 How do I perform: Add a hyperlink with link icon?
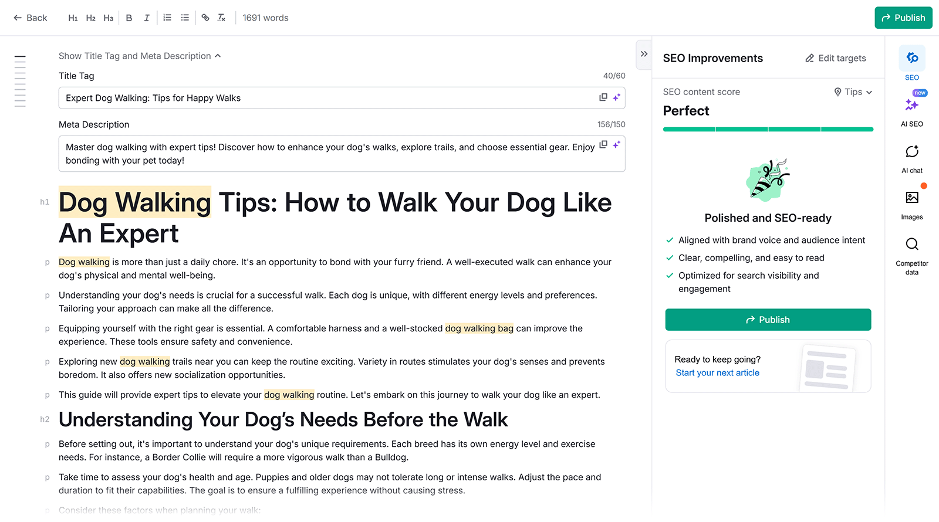(205, 18)
